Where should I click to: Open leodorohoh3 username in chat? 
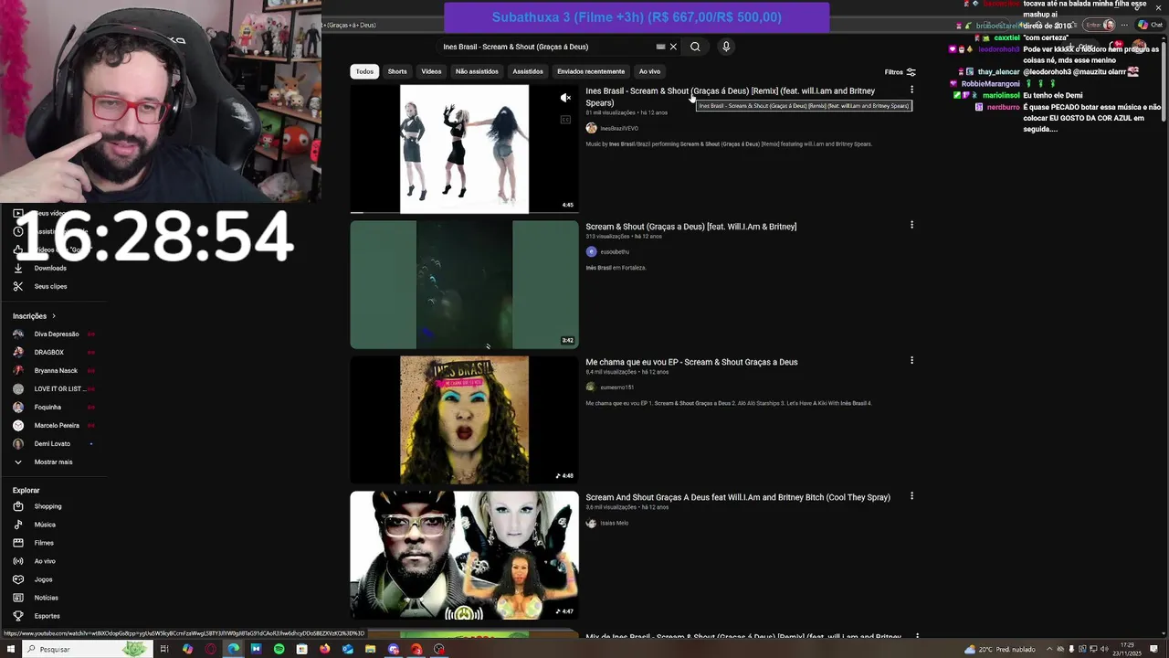point(999,49)
